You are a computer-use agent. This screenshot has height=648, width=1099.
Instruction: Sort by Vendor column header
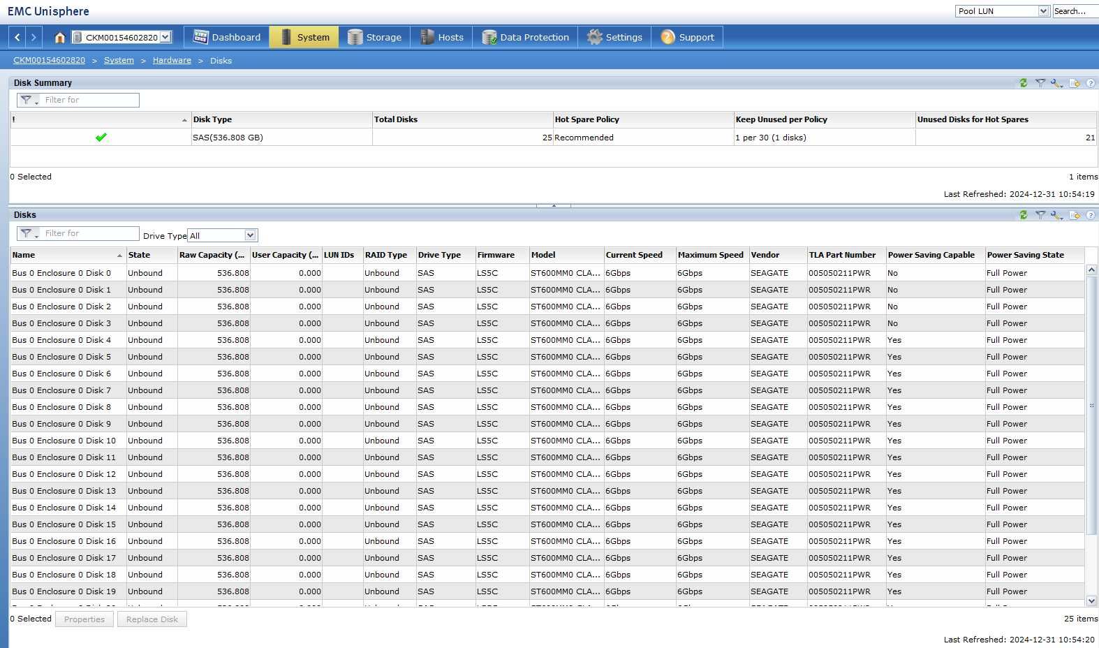778,255
